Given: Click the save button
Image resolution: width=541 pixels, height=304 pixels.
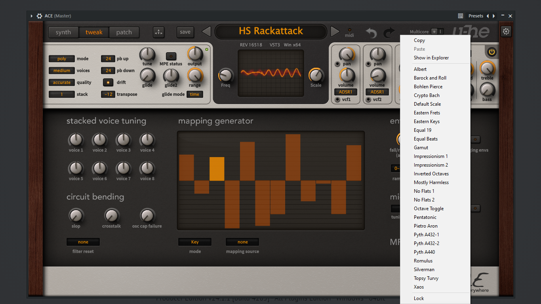Looking at the screenshot, I should click(x=185, y=32).
